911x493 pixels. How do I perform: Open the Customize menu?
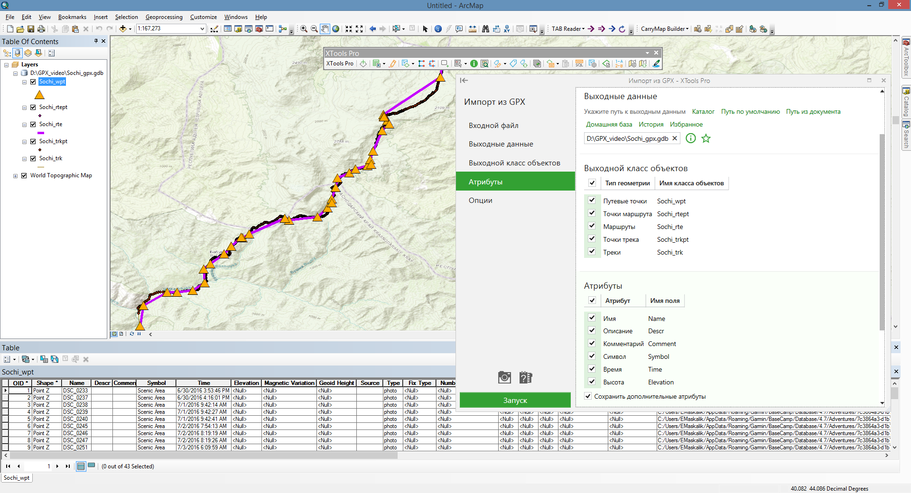coord(204,17)
